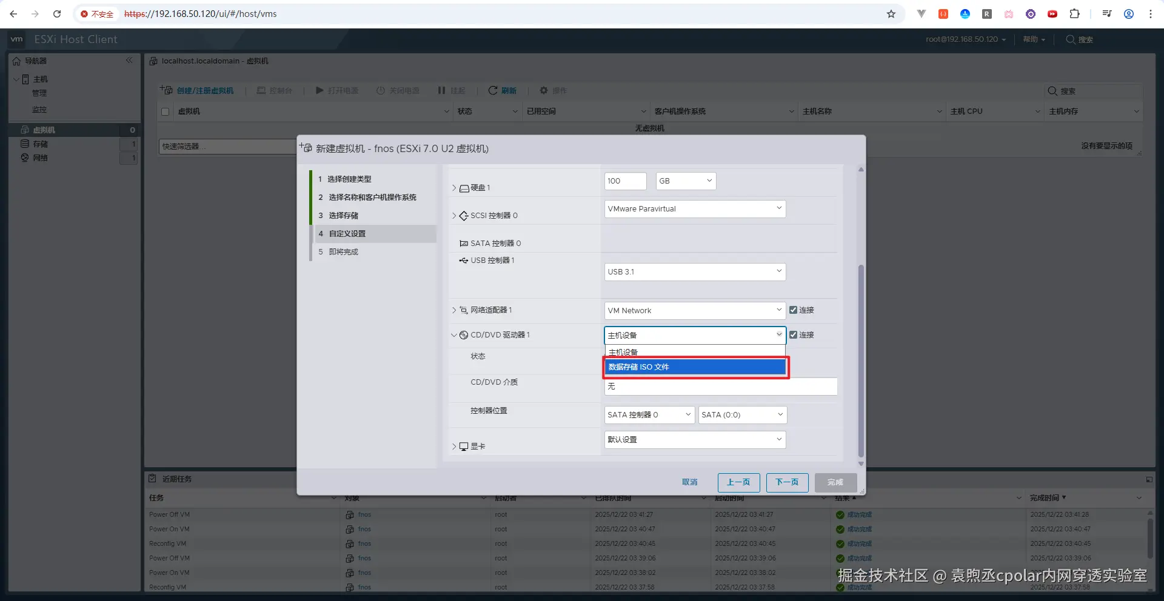Viewport: 1164px width, 601px height.
Task: Go to wizard step 3 select storage
Action: click(374, 216)
